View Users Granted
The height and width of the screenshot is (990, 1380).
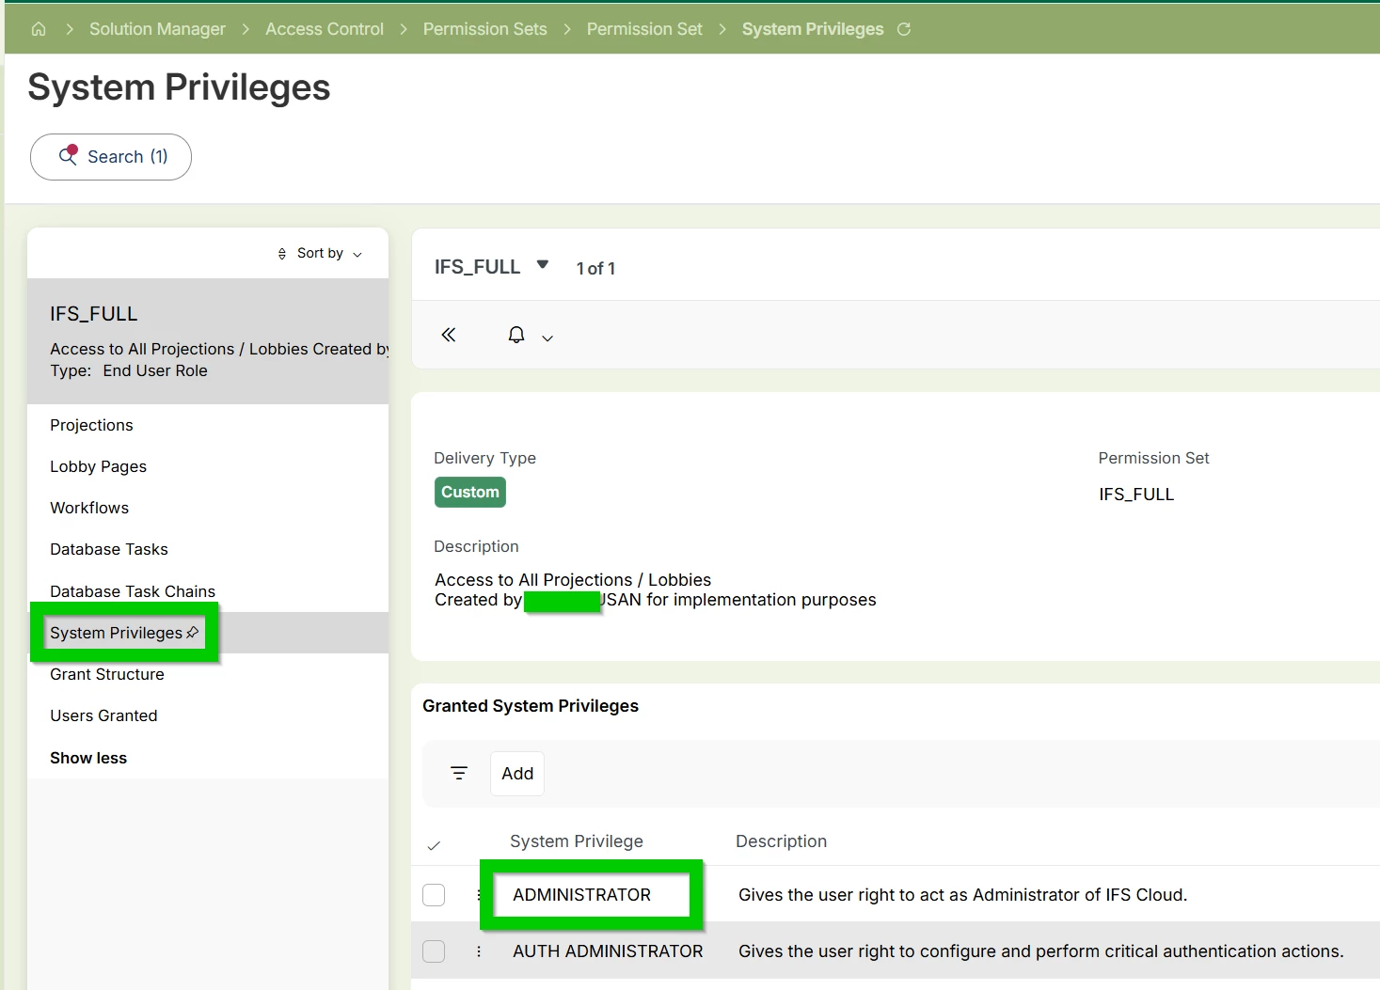click(103, 715)
